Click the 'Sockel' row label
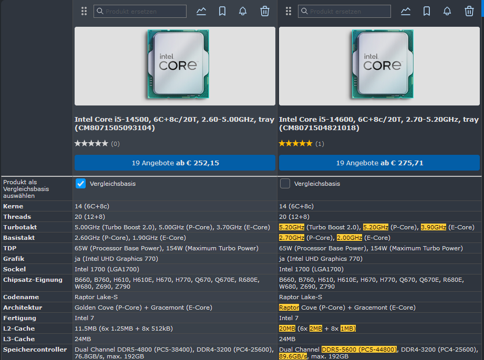The image size is (484, 360). (x=15, y=269)
